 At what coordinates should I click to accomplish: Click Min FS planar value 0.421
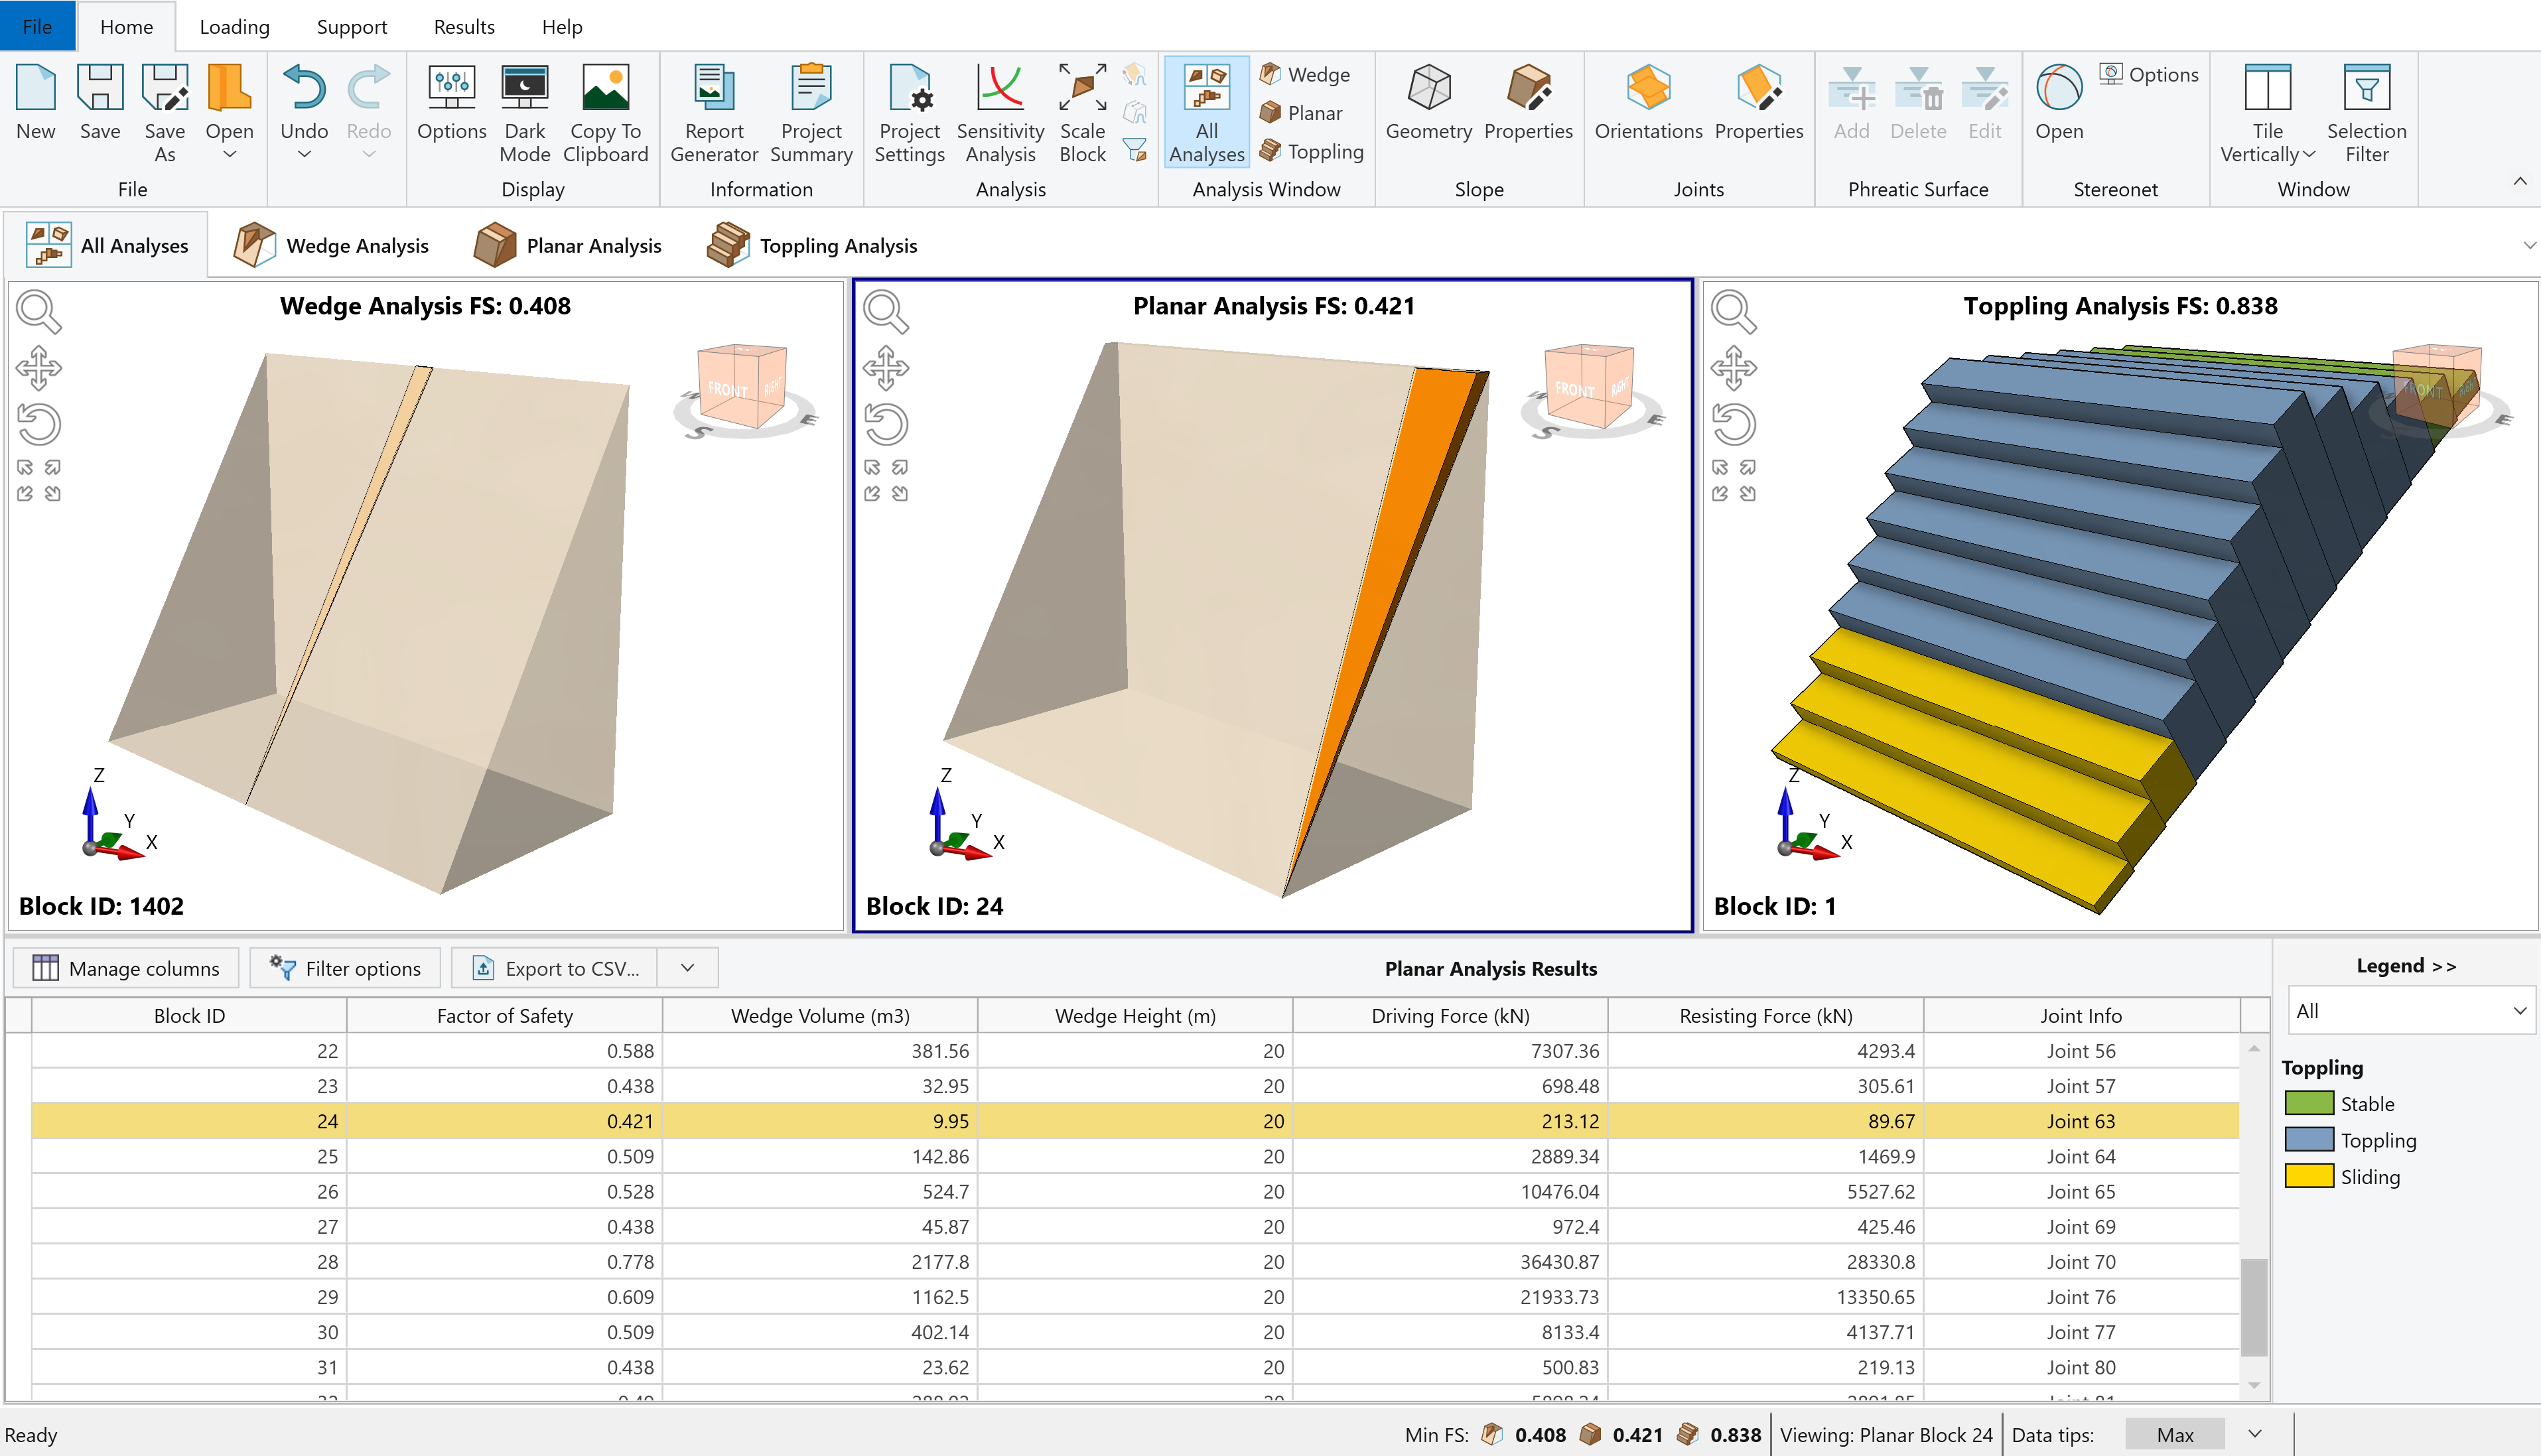tap(1637, 1435)
